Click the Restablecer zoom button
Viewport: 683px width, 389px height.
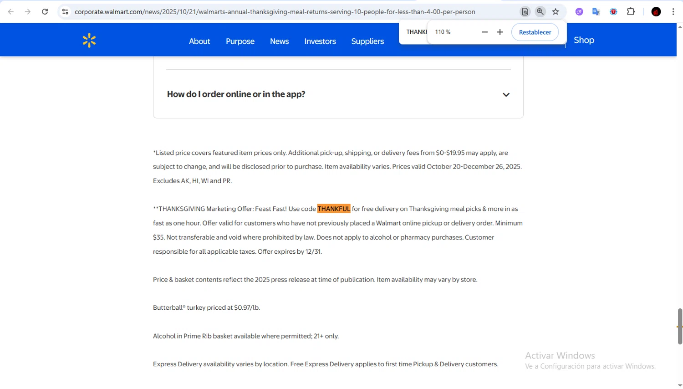click(x=535, y=32)
